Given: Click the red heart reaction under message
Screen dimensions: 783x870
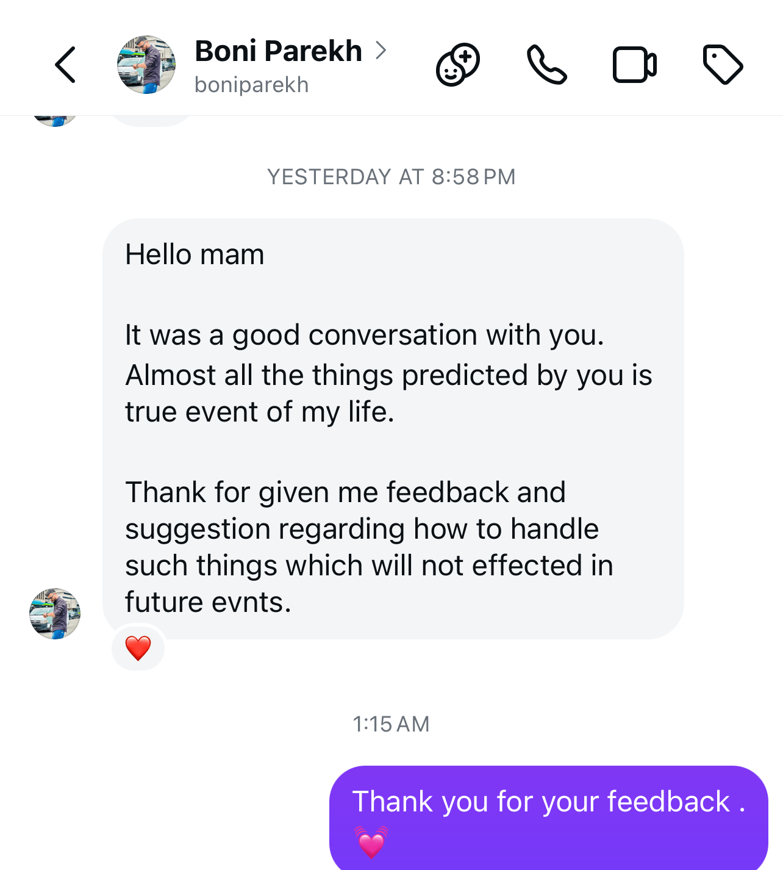Looking at the screenshot, I should tap(138, 648).
